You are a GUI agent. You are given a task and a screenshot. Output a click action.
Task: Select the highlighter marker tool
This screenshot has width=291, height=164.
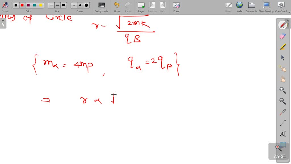[x=283, y=47]
